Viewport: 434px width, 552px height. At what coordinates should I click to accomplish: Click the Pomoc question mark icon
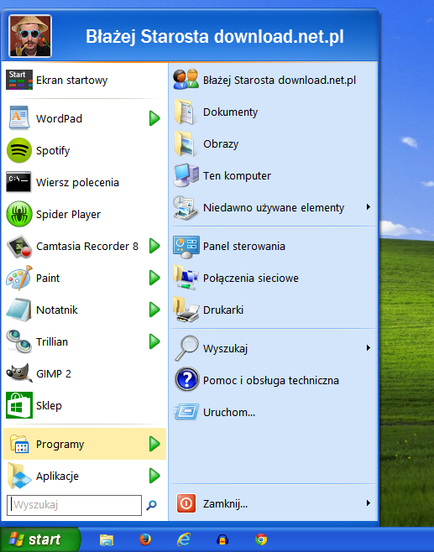point(187,379)
